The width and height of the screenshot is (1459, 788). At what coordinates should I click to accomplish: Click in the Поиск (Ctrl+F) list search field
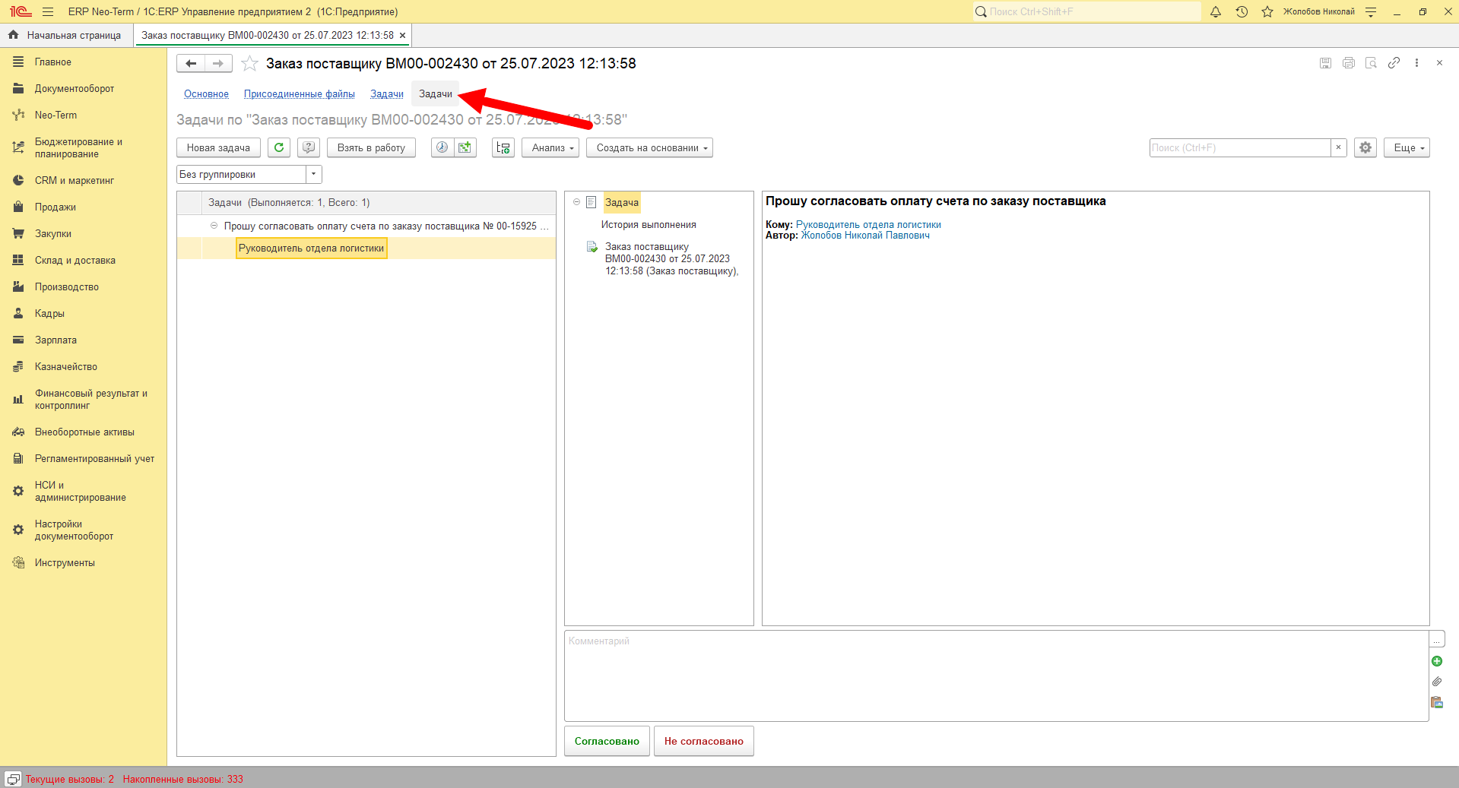click(1240, 147)
